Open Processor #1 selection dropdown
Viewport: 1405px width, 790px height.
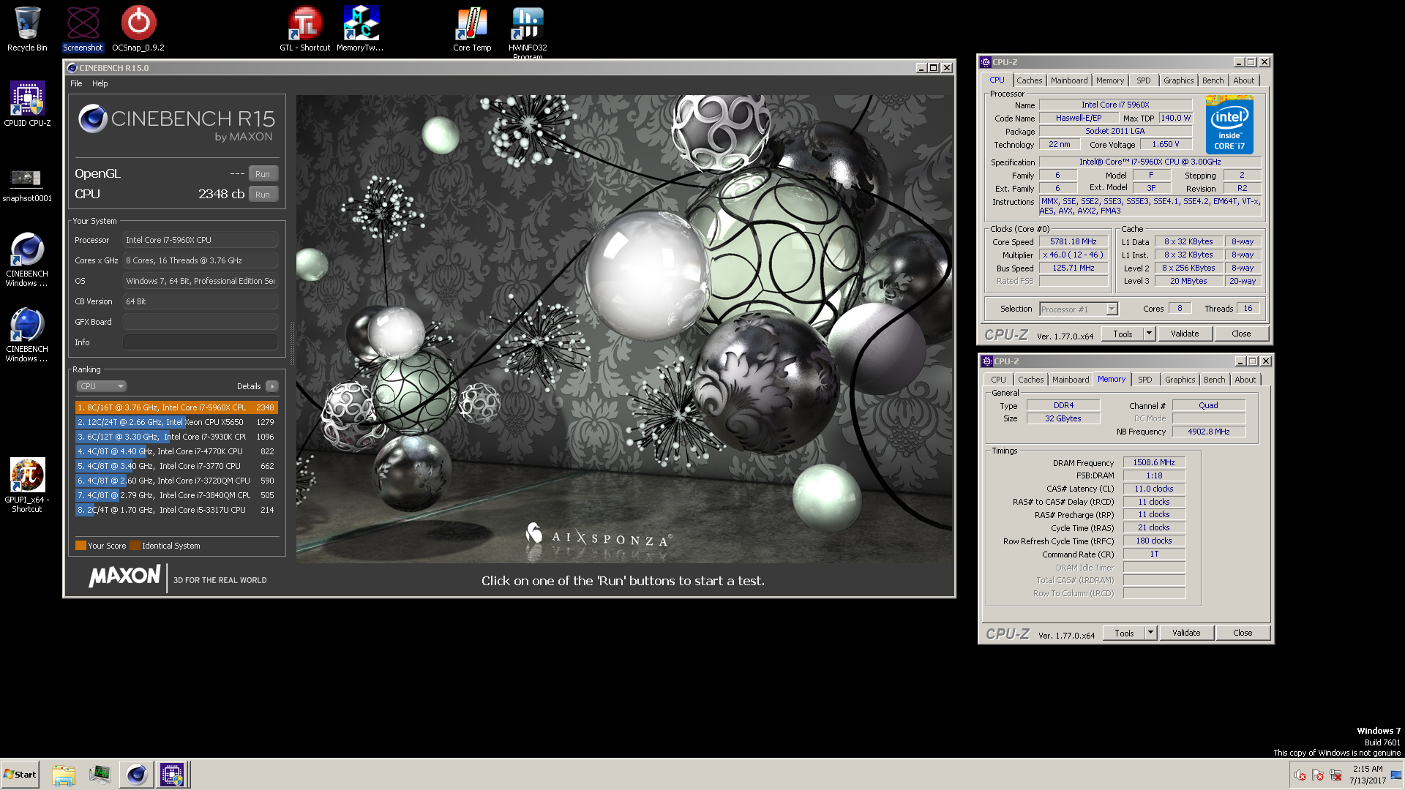(x=1079, y=309)
